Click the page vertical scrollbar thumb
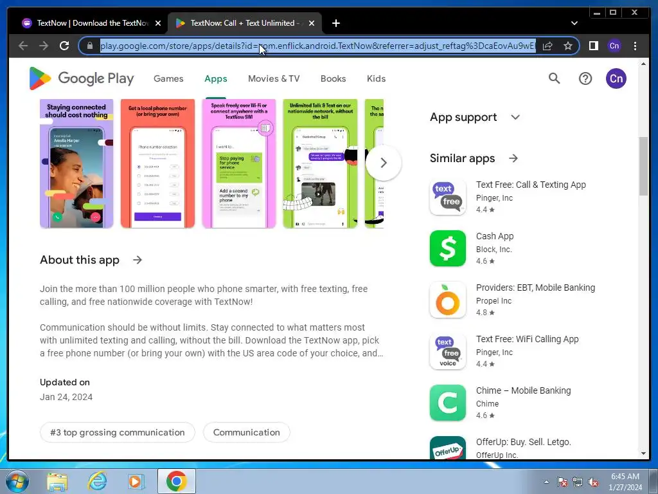The width and height of the screenshot is (658, 494). click(x=643, y=166)
